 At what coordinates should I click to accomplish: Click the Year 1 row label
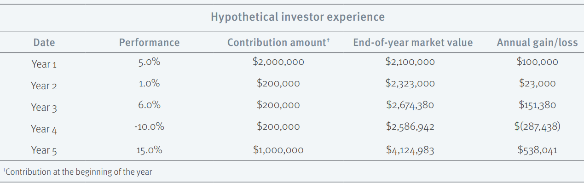click(x=44, y=64)
